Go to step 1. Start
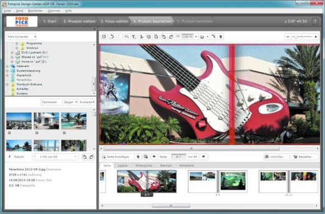This screenshot has width=325, height=214. coord(50,21)
